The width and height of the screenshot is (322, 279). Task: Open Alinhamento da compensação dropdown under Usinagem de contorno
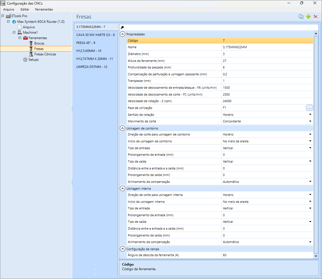[310, 181]
